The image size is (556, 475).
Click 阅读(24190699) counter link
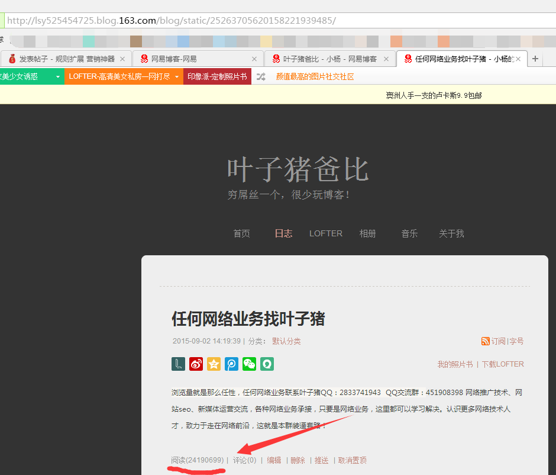point(196,460)
